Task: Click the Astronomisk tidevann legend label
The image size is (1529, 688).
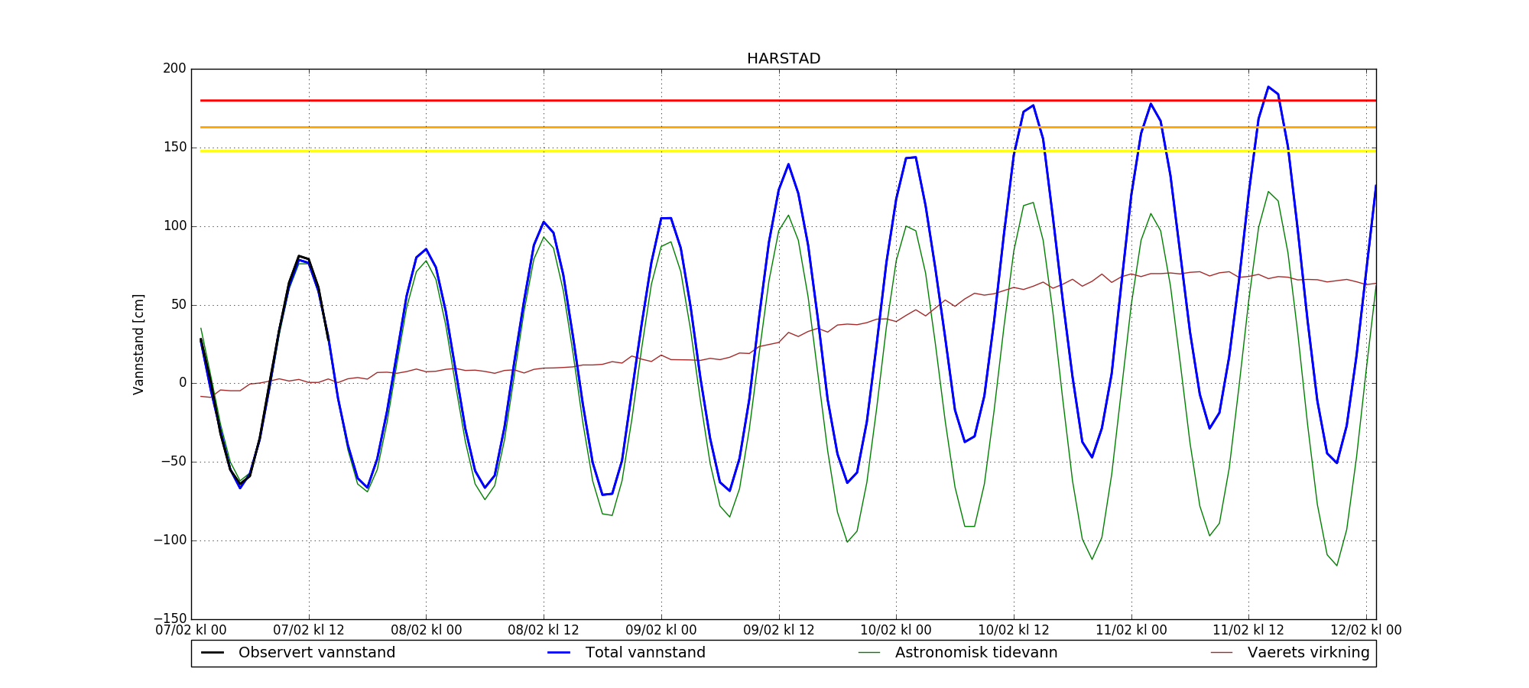Action: pos(976,653)
